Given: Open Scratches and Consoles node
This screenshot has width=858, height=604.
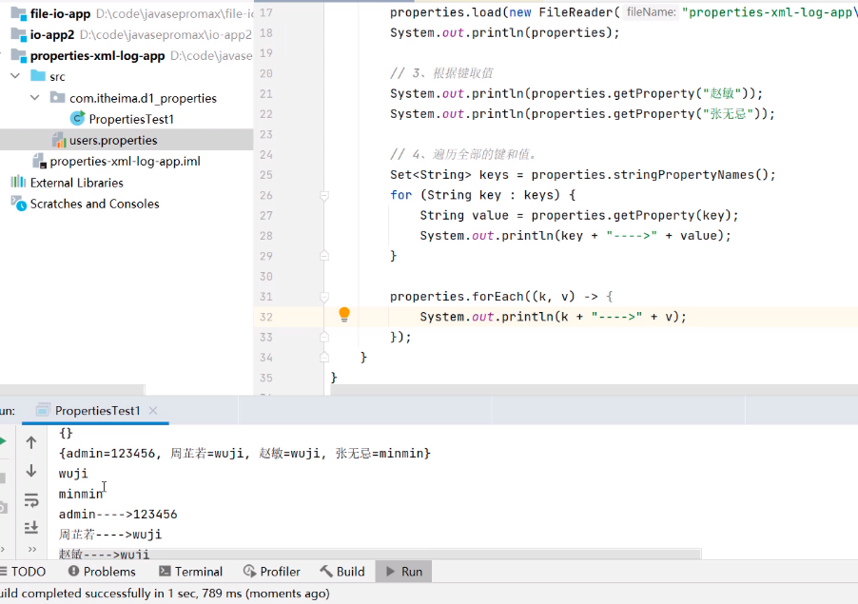Looking at the screenshot, I should point(95,205).
